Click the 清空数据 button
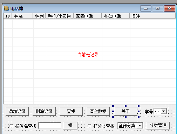 [98, 111]
